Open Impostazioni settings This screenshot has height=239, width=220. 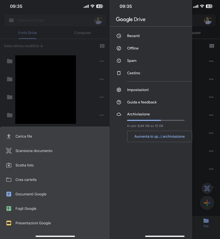[137, 90]
